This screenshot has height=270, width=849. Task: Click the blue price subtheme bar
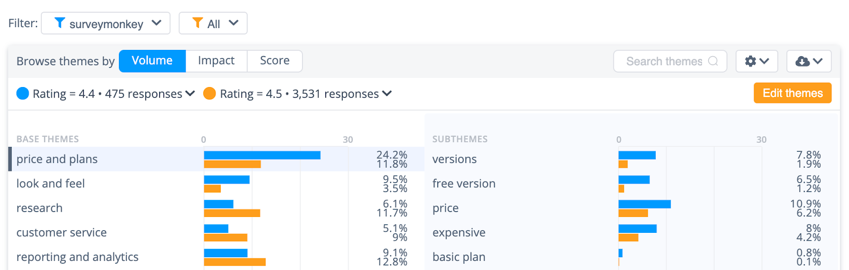(645, 204)
